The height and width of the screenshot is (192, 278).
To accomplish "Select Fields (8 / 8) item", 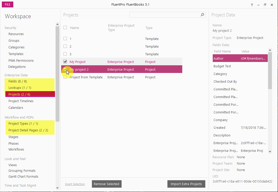I will [x=18, y=81].
